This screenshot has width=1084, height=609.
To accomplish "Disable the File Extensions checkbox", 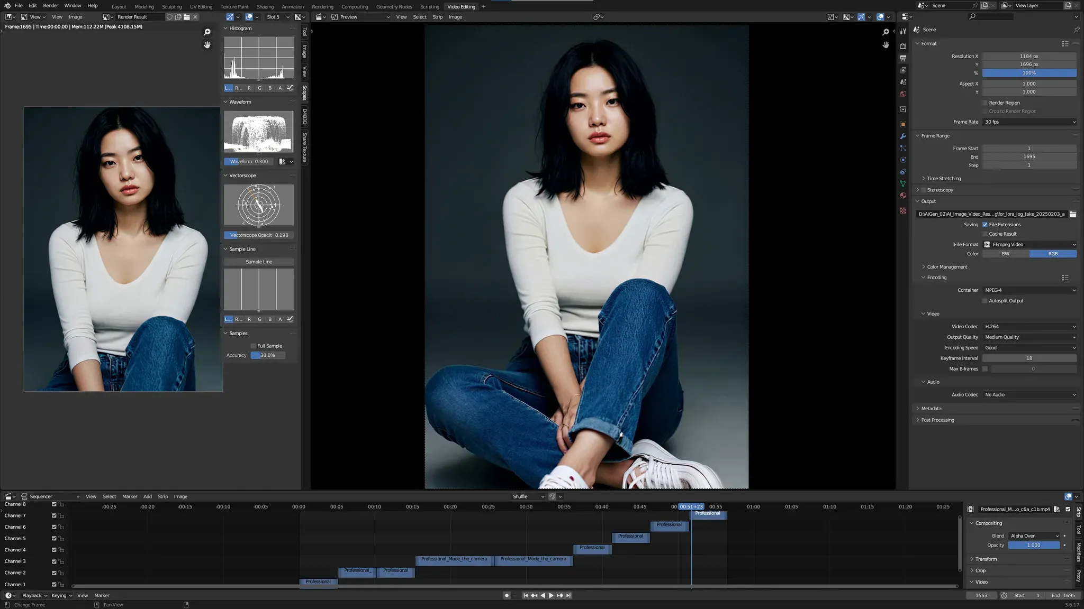I will coord(985,225).
